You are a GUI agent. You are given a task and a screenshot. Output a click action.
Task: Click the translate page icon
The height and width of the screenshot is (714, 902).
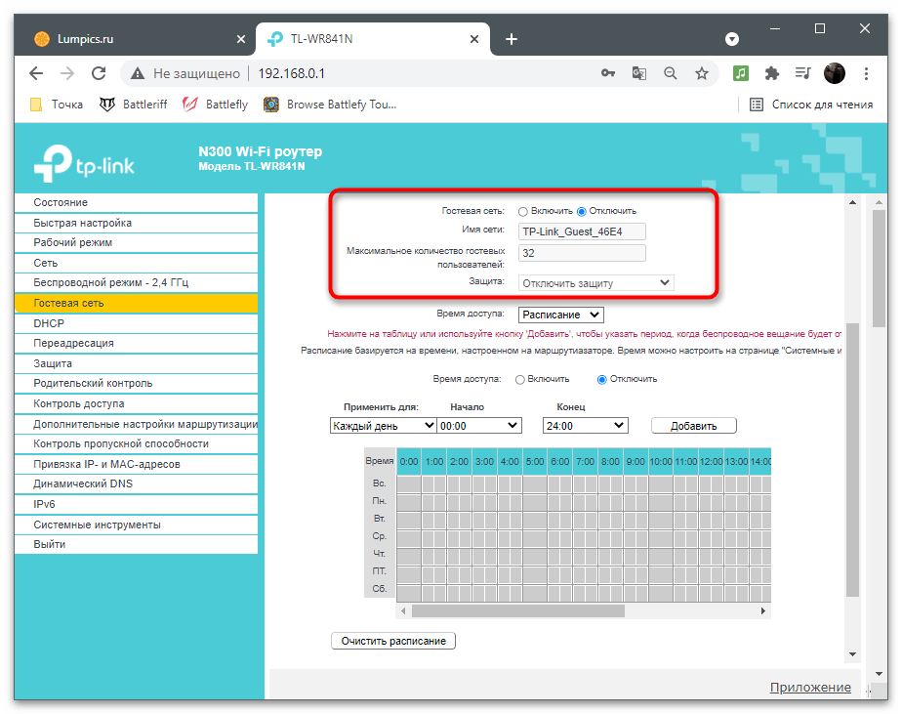click(x=638, y=73)
